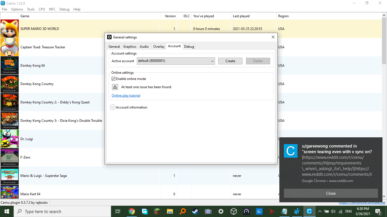387x217 pixels.
Task: Click the Version column header
Action: [x=169, y=16]
